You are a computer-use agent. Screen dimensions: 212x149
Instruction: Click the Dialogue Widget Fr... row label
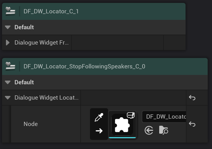point(41,43)
